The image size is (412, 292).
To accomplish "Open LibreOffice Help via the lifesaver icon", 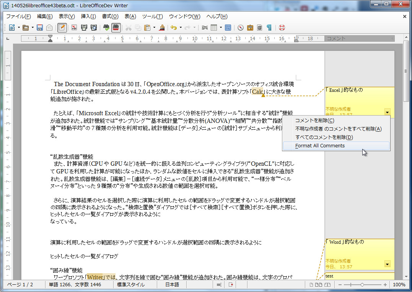I will pos(281,27).
